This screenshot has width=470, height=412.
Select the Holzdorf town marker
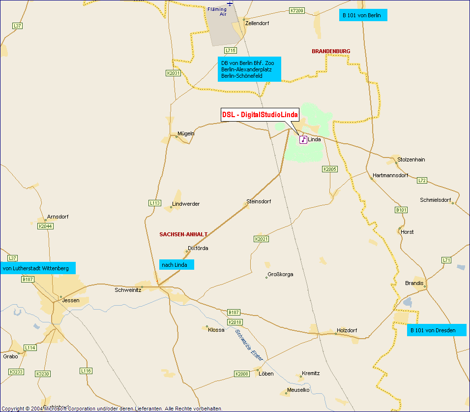(336, 334)
